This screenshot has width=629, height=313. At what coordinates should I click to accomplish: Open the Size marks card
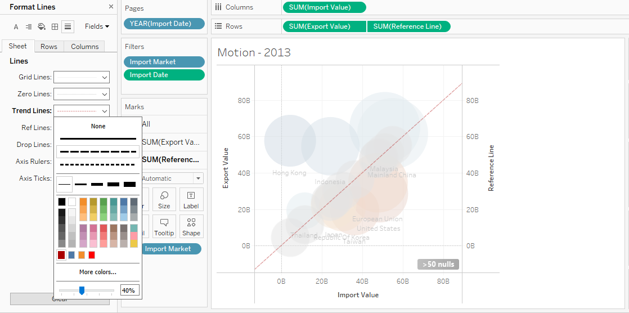164,199
